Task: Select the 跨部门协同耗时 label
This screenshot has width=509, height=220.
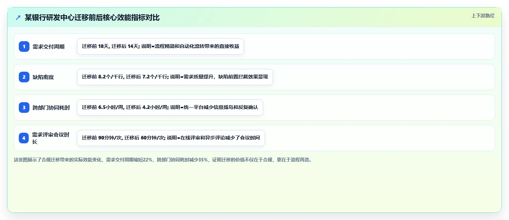Action: coord(51,108)
